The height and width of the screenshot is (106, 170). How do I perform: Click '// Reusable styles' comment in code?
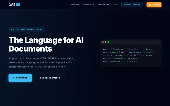(135, 49)
